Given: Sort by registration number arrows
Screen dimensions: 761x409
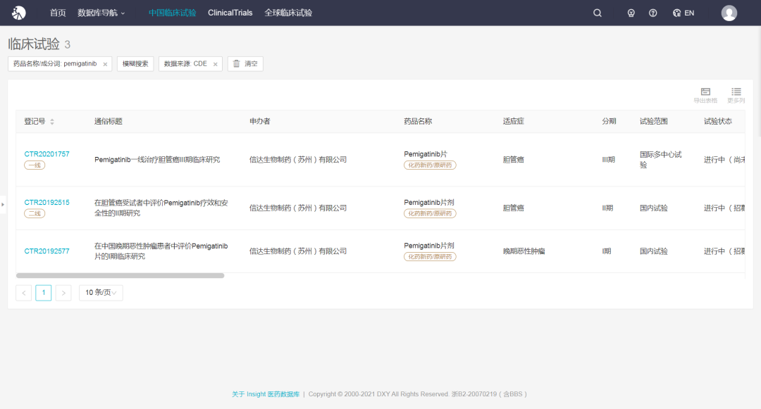Looking at the screenshot, I should 52,122.
